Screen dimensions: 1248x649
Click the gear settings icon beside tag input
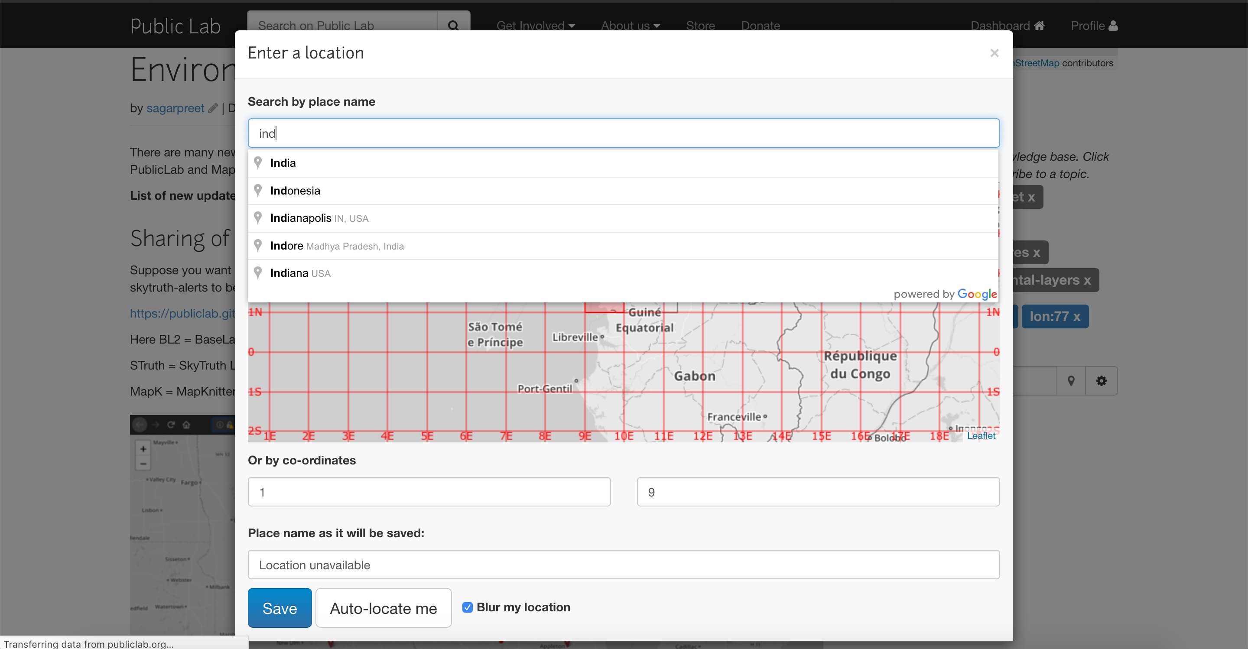click(1101, 381)
